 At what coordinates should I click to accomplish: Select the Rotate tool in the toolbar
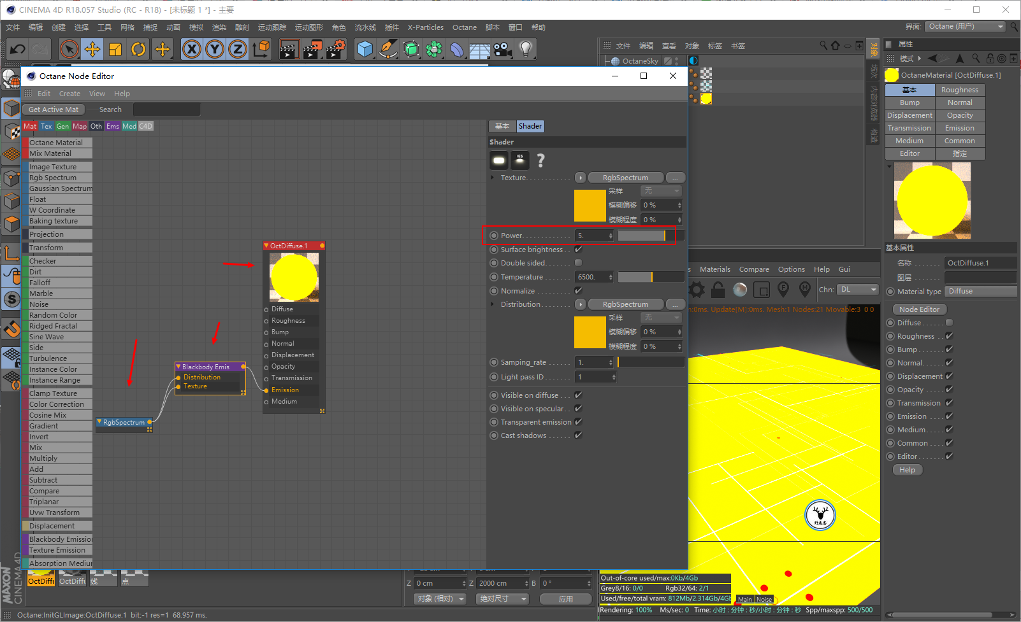click(138, 49)
